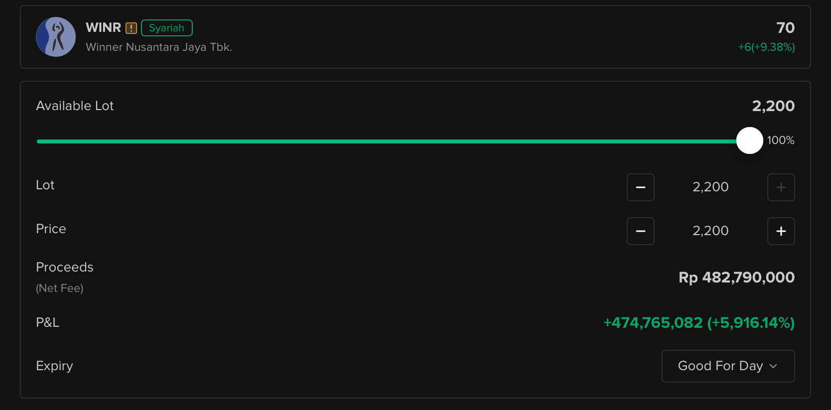Image resolution: width=831 pixels, height=410 pixels.
Task: Increase Price with the plus button
Action: (781, 231)
